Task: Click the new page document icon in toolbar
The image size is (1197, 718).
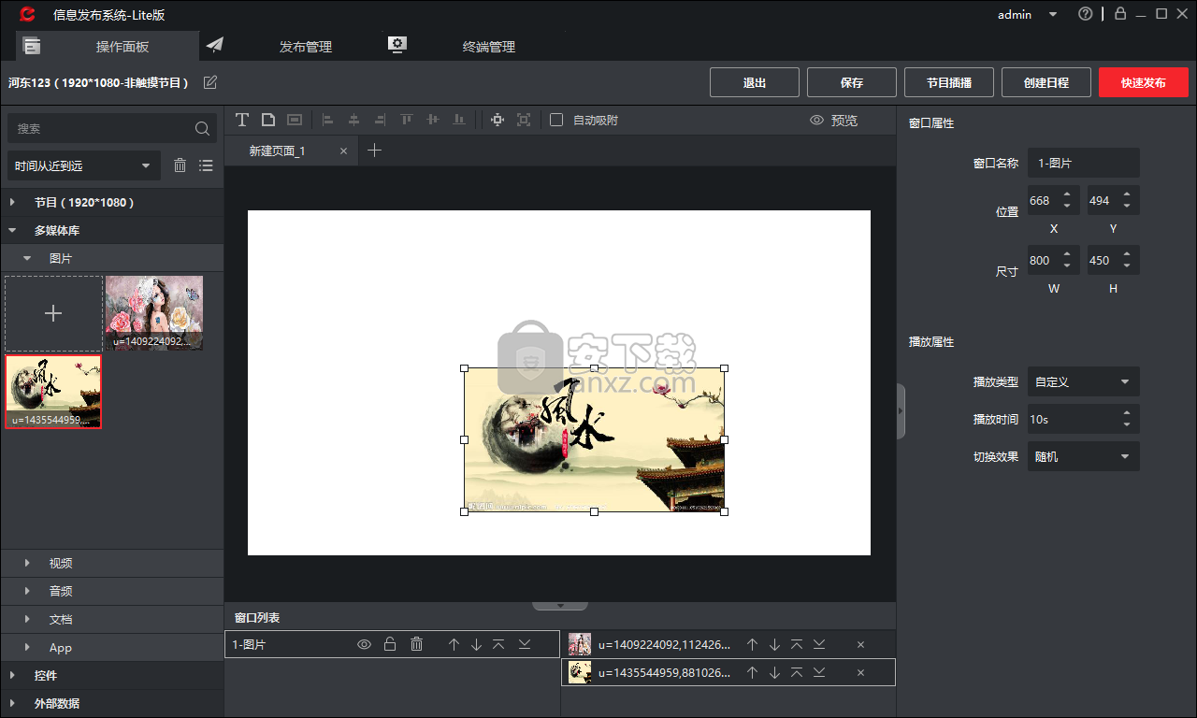Action: pyautogui.click(x=267, y=120)
